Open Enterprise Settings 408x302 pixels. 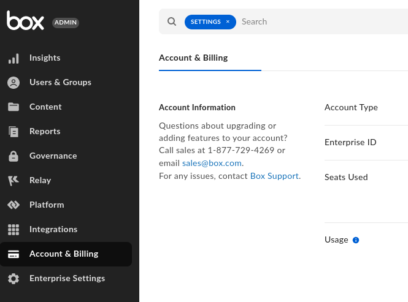click(67, 278)
